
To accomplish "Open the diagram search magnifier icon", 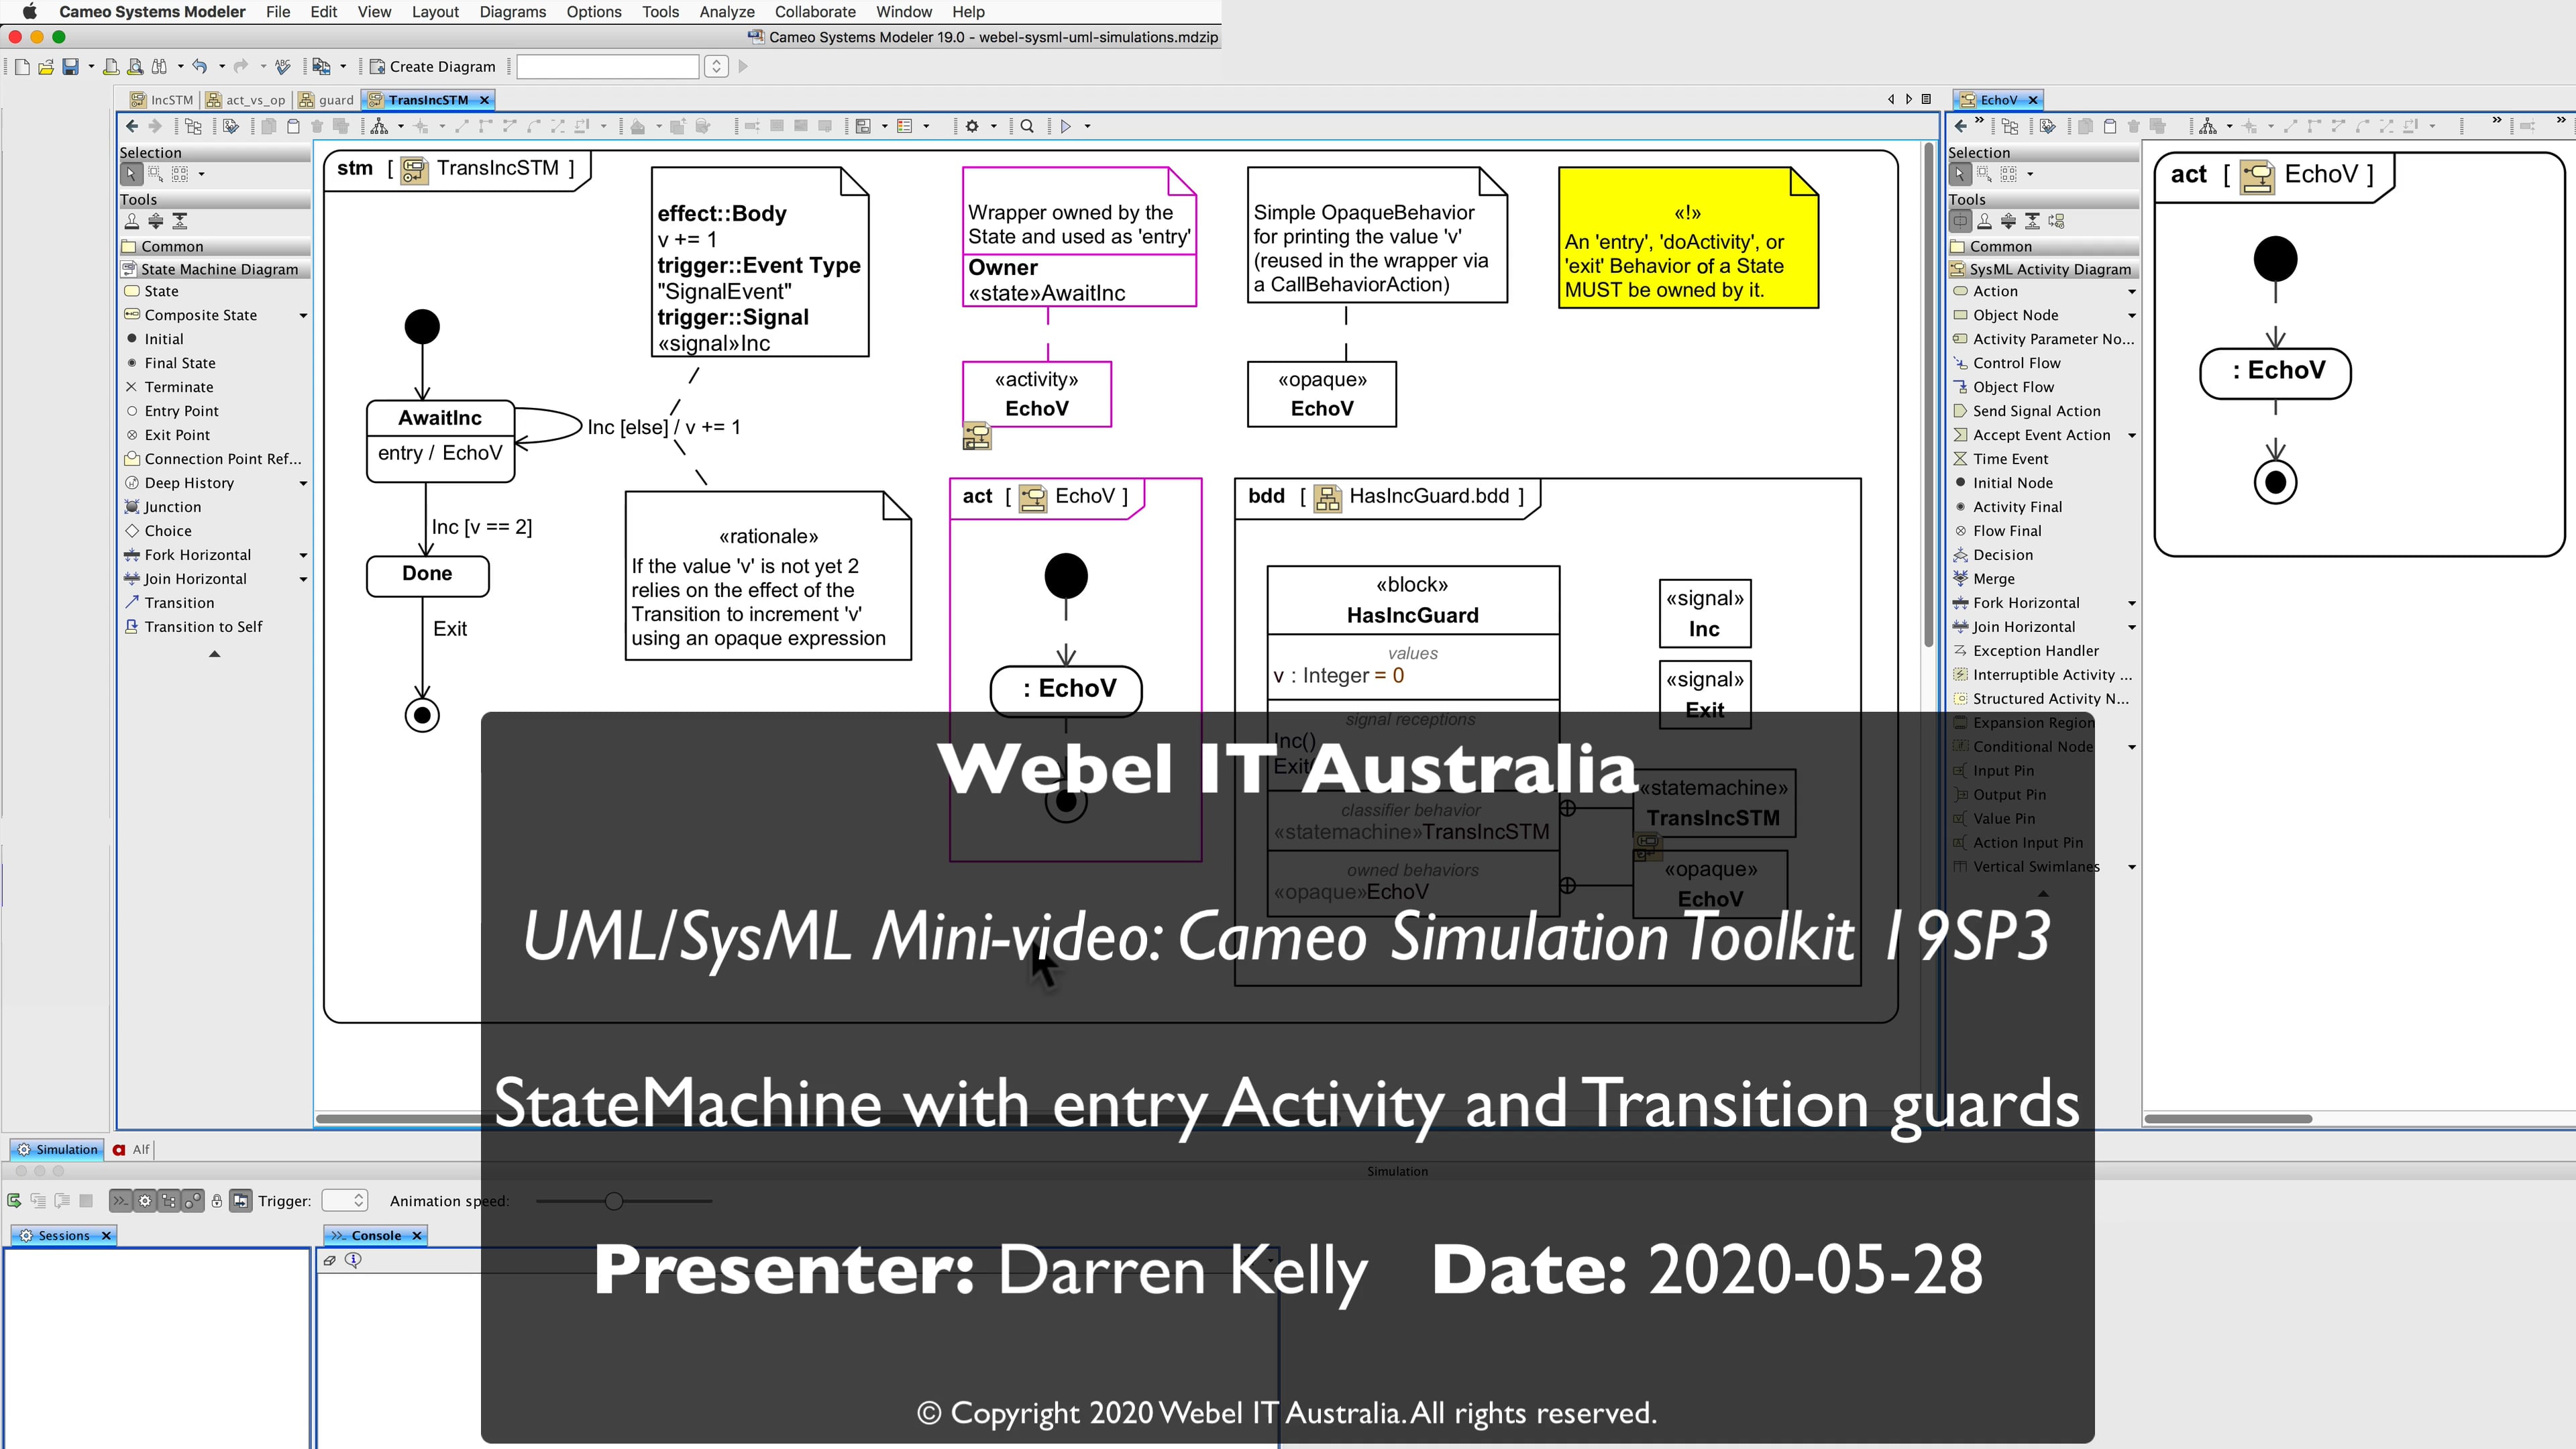I will tap(1027, 125).
